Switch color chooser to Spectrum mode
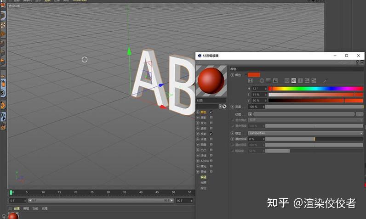This screenshot has height=219, width=366. (269, 81)
